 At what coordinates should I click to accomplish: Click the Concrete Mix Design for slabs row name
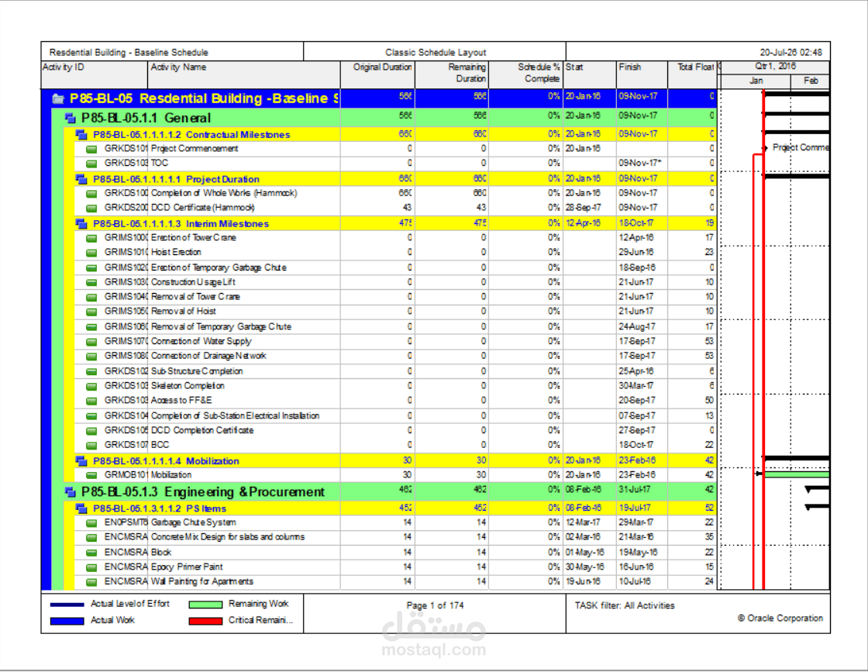point(228,537)
